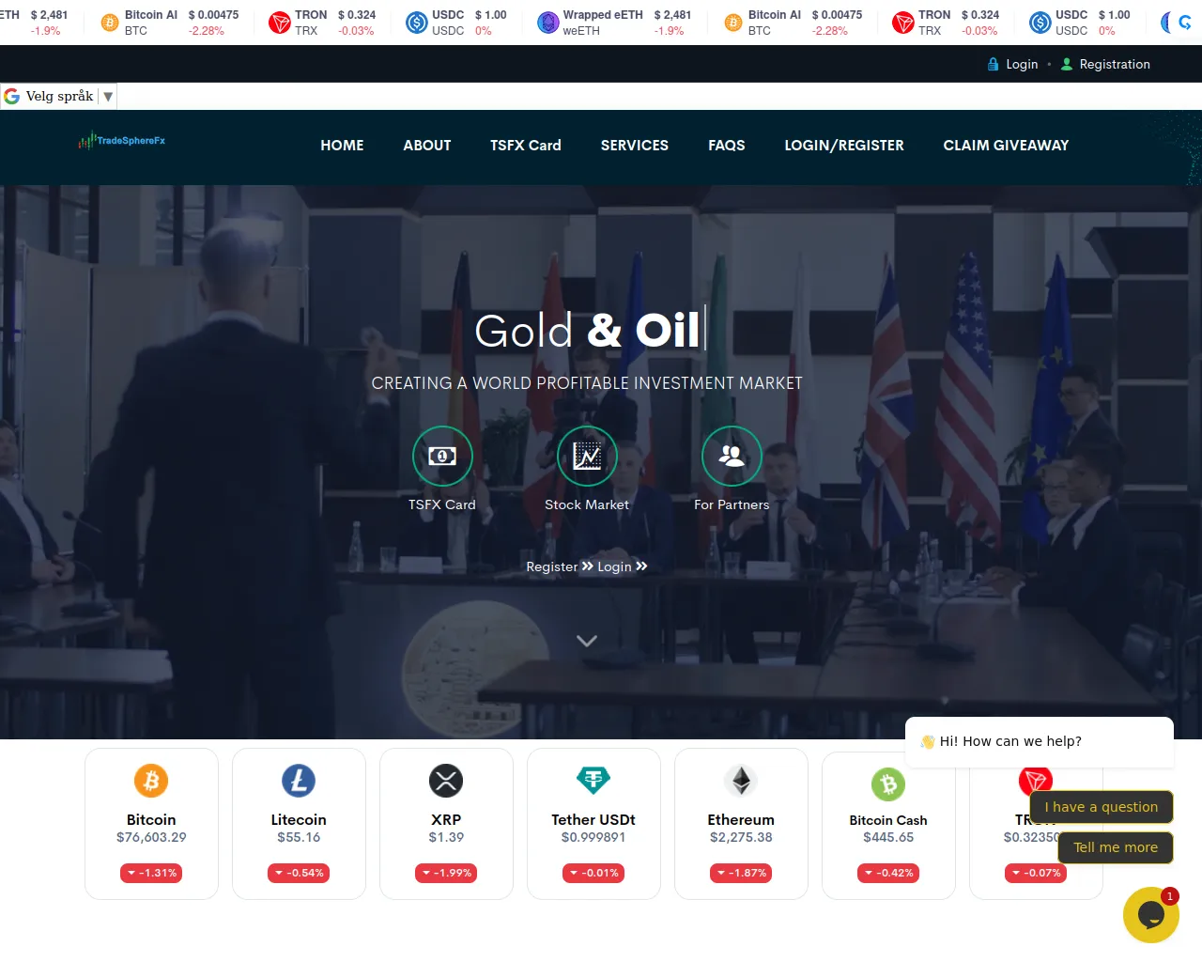Click the 'I have a question' chat button
1202x962 pixels.
coord(1102,807)
